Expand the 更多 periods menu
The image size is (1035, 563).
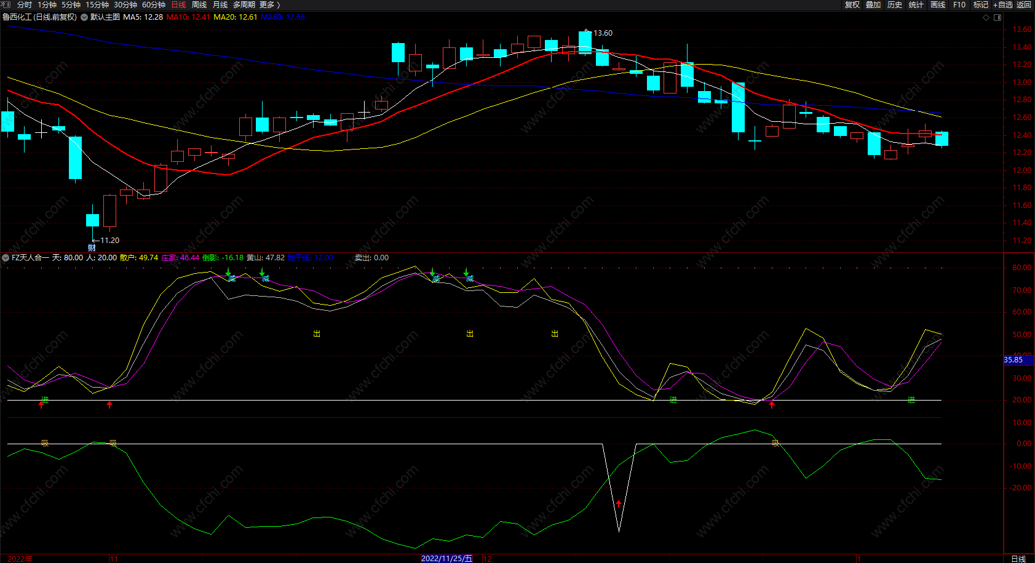[x=270, y=5]
